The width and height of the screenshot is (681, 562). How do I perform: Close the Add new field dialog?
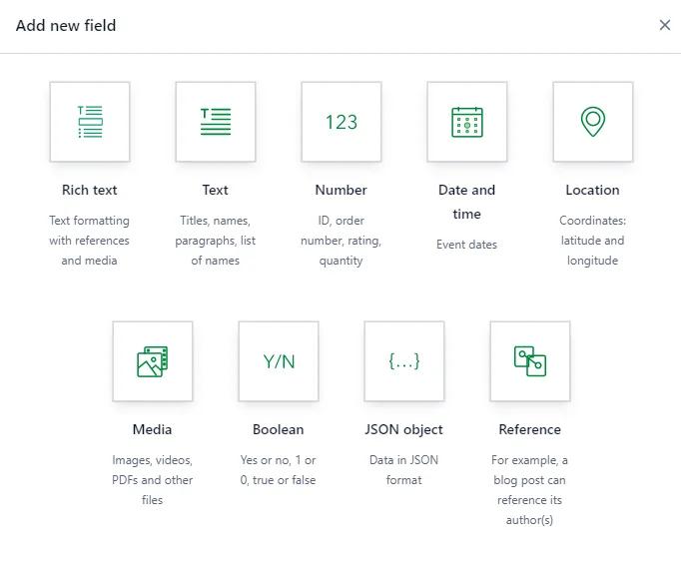665,25
